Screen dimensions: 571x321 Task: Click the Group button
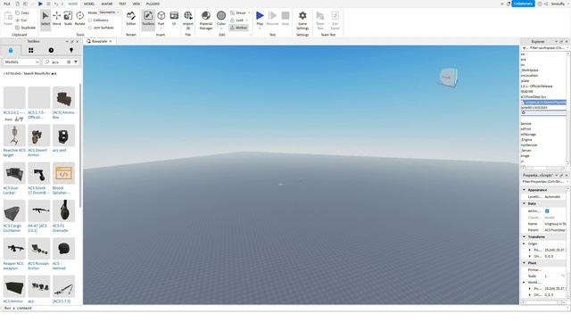tap(238, 12)
